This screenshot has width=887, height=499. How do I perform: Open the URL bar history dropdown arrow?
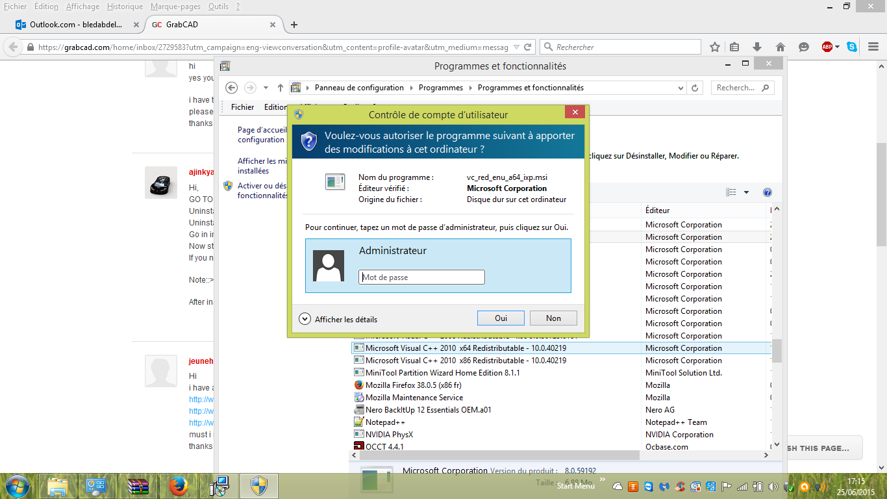(x=516, y=47)
